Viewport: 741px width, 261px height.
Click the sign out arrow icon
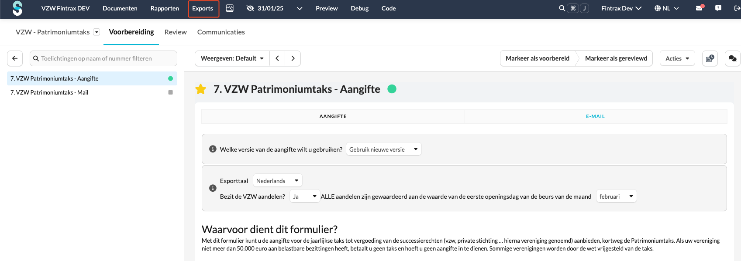pos(737,8)
